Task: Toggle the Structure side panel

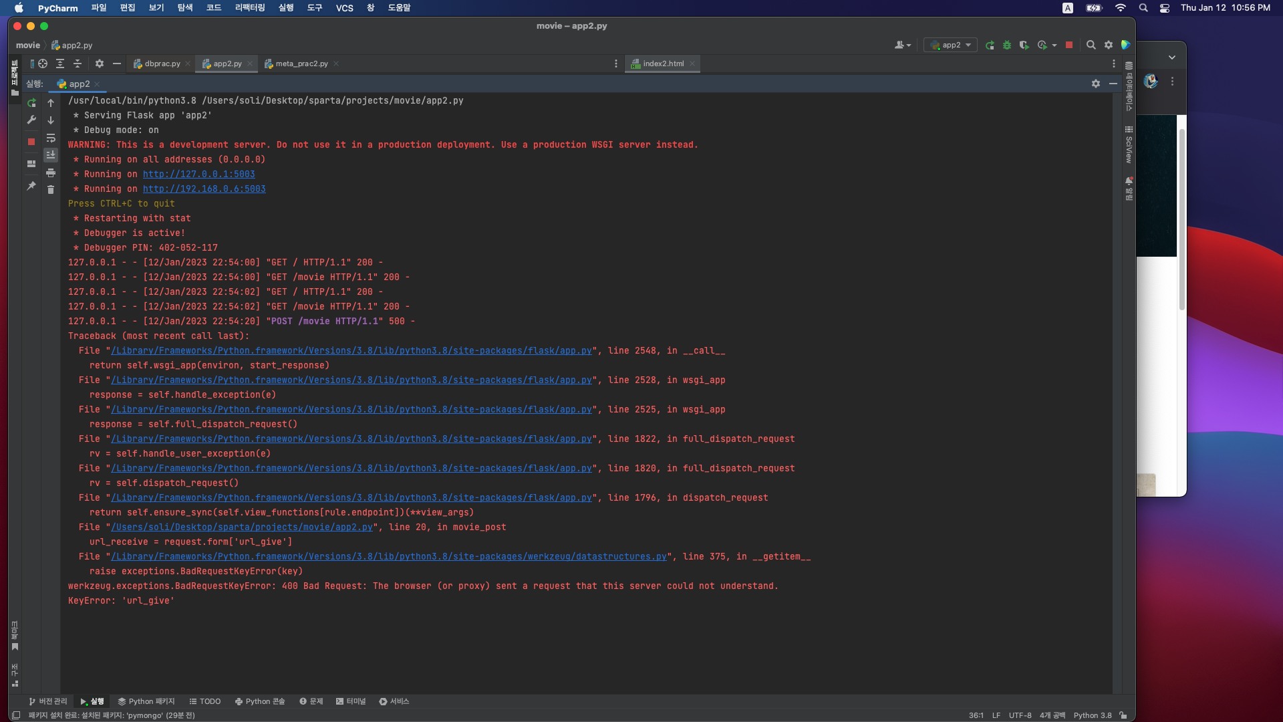Action: coord(15,675)
